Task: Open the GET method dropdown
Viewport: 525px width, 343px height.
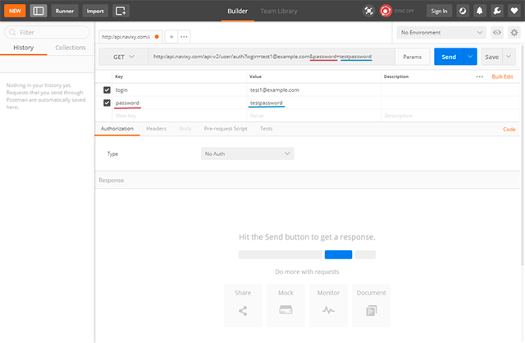Action: coord(124,57)
